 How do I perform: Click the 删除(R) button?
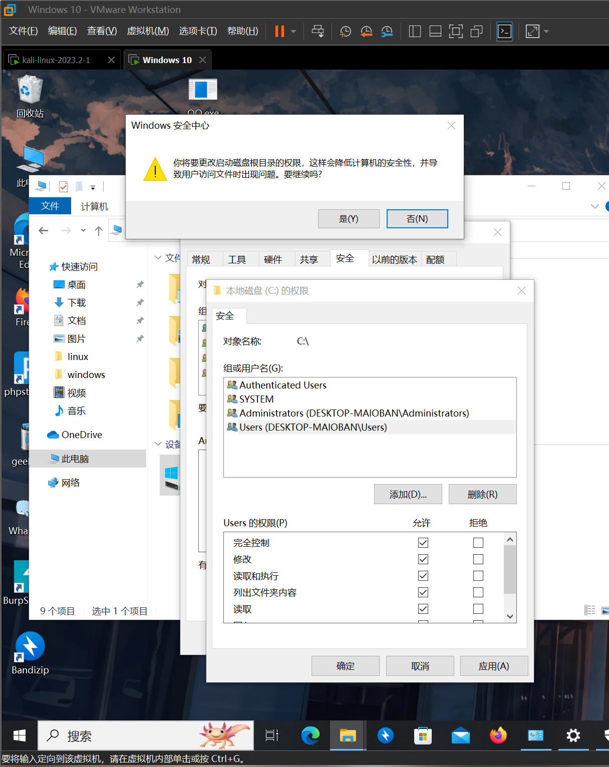pos(482,494)
